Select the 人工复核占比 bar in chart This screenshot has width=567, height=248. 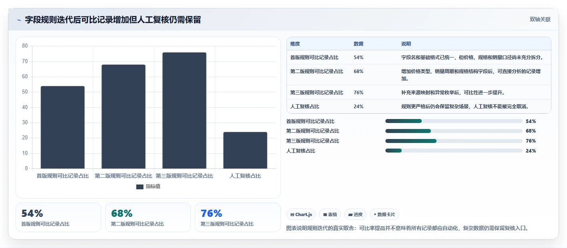pos(245,150)
